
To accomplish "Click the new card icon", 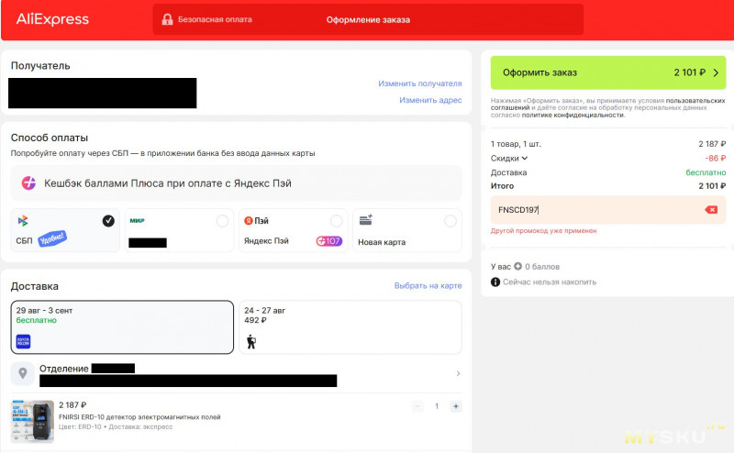I will pos(365,220).
